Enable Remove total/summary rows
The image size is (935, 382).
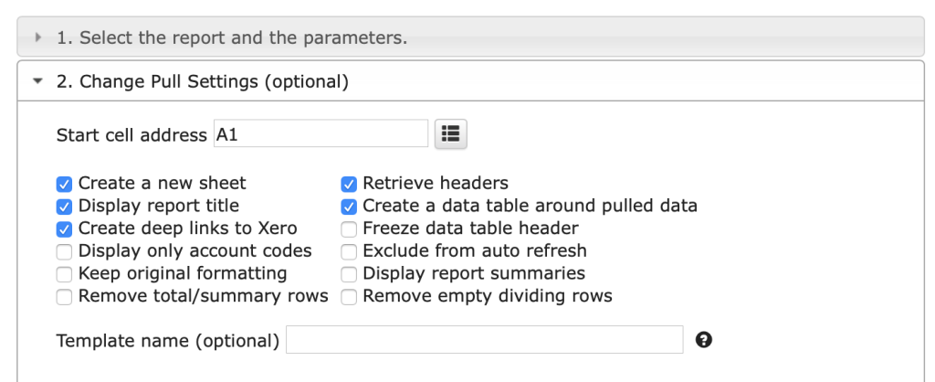coord(64,296)
